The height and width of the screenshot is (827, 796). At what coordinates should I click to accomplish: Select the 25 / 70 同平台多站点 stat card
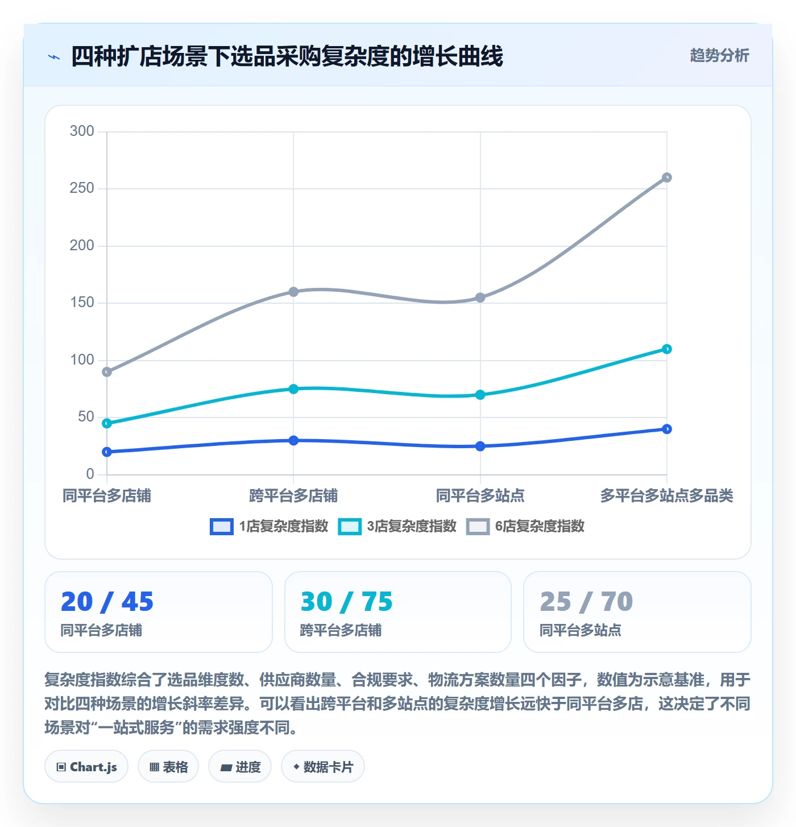coord(637,612)
